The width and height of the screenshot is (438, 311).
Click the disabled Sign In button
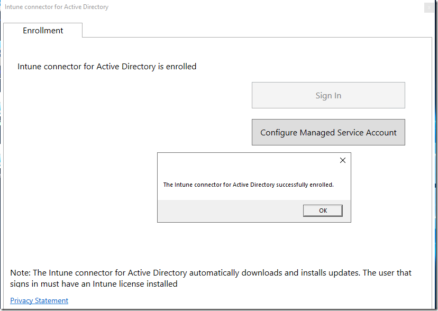click(x=328, y=95)
